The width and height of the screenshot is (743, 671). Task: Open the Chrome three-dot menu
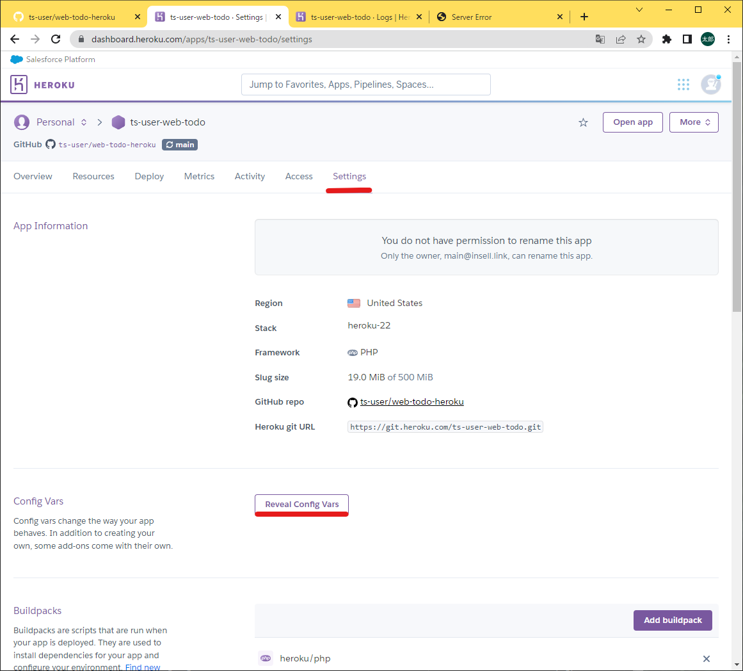728,39
